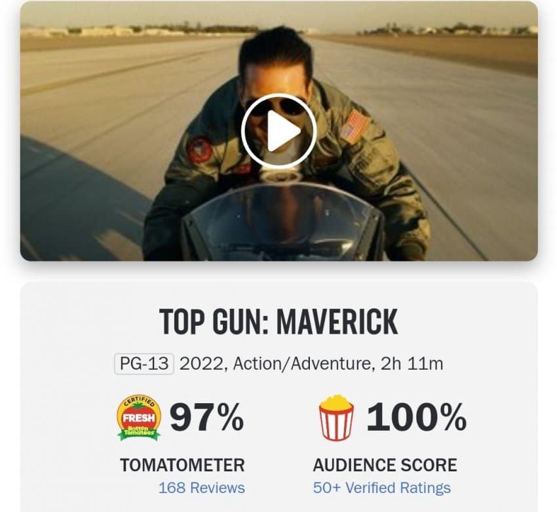Click the TOP GUN: MAVERICK title

click(x=278, y=322)
